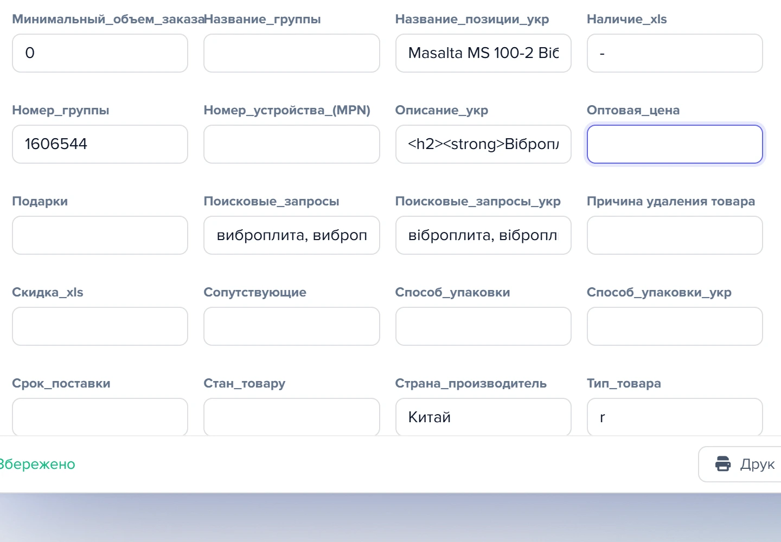Screen dimensions: 781x542
Task: Click the Наличие_xls input field
Action: coord(675,53)
